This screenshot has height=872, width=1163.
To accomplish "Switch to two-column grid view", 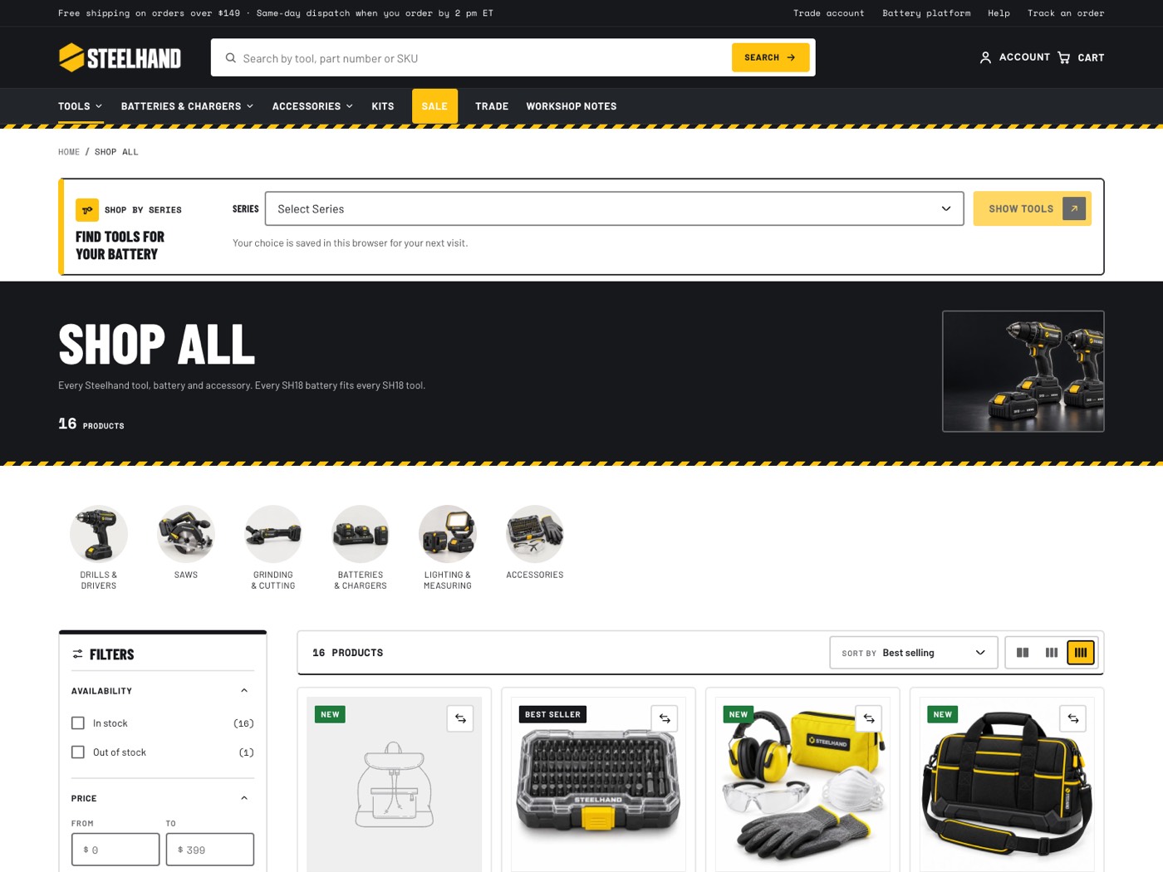I will pyautogui.click(x=1023, y=653).
